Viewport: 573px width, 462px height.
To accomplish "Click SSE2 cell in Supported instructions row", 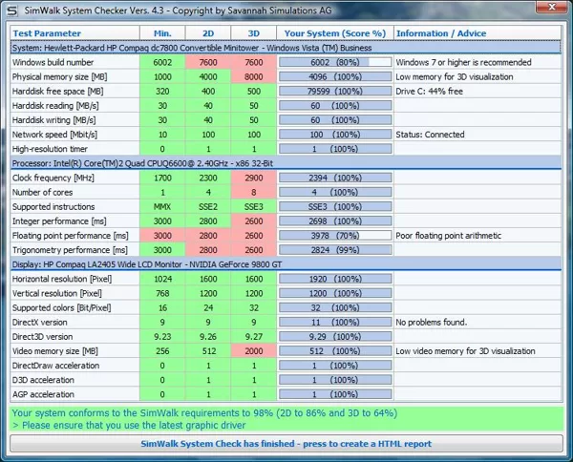I will pyautogui.click(x=208, y=207).
